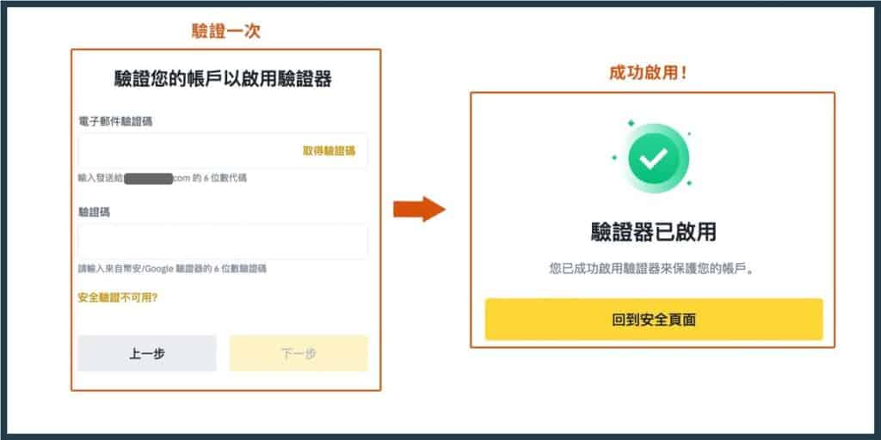Select the 驗證您的帳戶以啟用驗證器 heading
Image resolution: width=881 pixels, height=440 pixels.
click(x=223, y=79)
